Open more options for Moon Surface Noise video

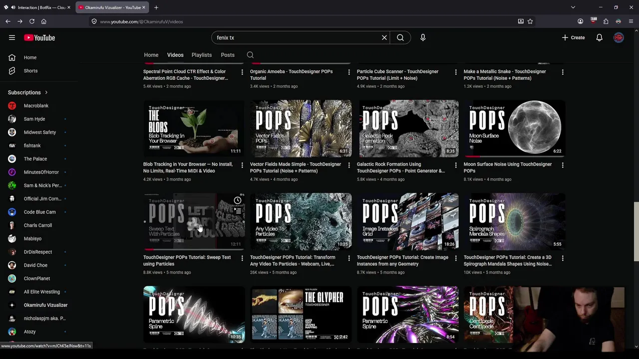(563, 165)
